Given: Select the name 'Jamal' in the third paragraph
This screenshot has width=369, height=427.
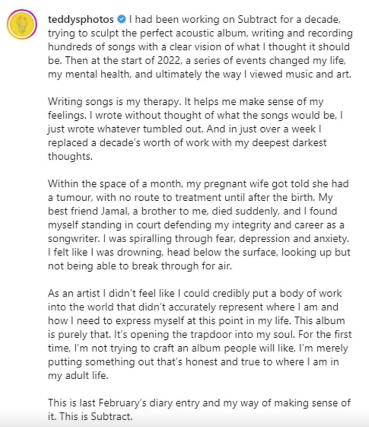Looking at the screenshot, I should point(114,211).
